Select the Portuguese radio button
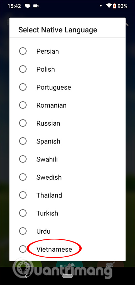The width and height of the screenshot is (135, 285). point(23,87)
